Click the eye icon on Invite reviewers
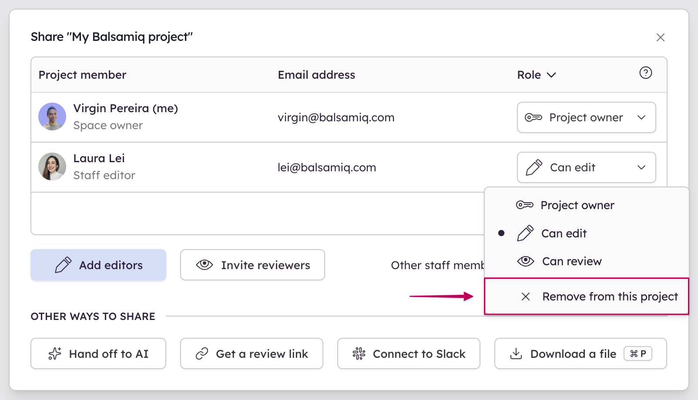The image size is (698, 400). pos(205,265)
